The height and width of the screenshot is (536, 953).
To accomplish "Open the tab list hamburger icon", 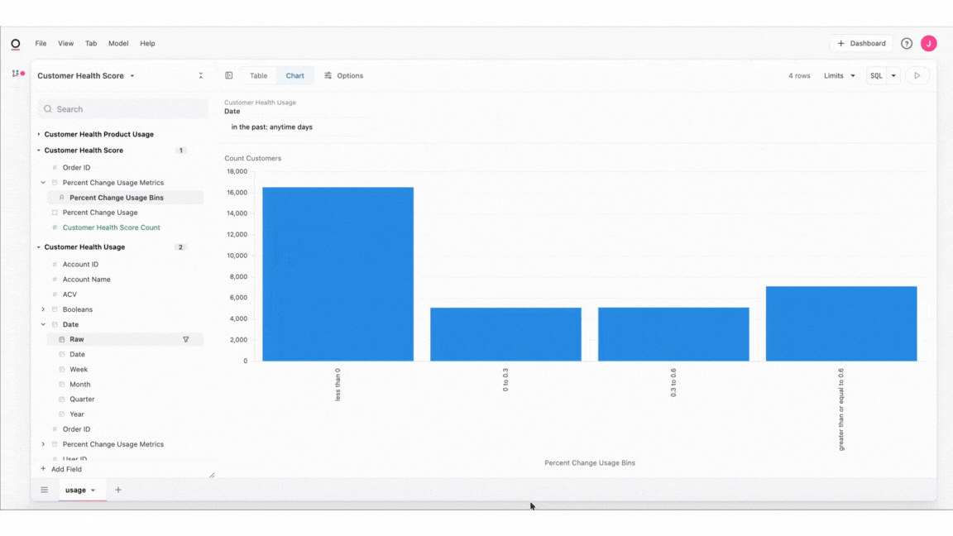I will (45, 490).
